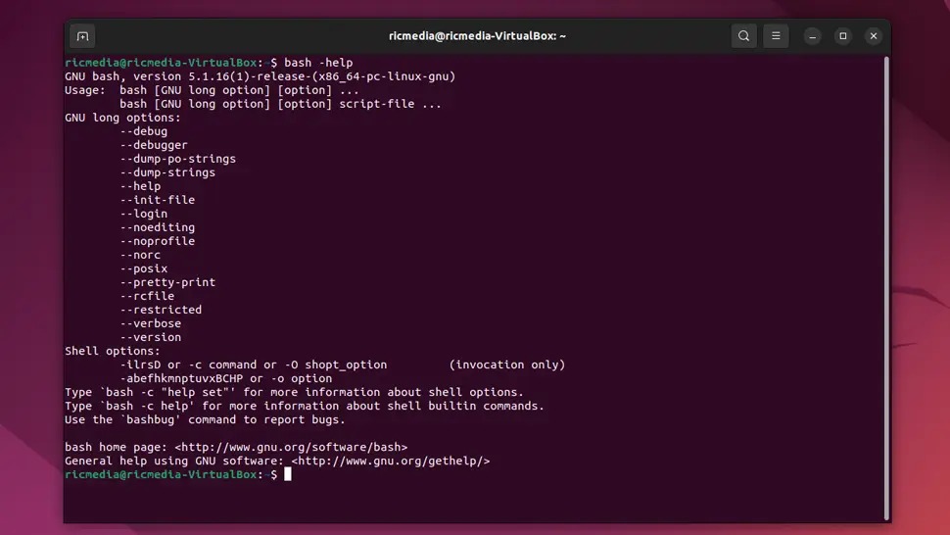Open the terminal search tool

point(743,35)
